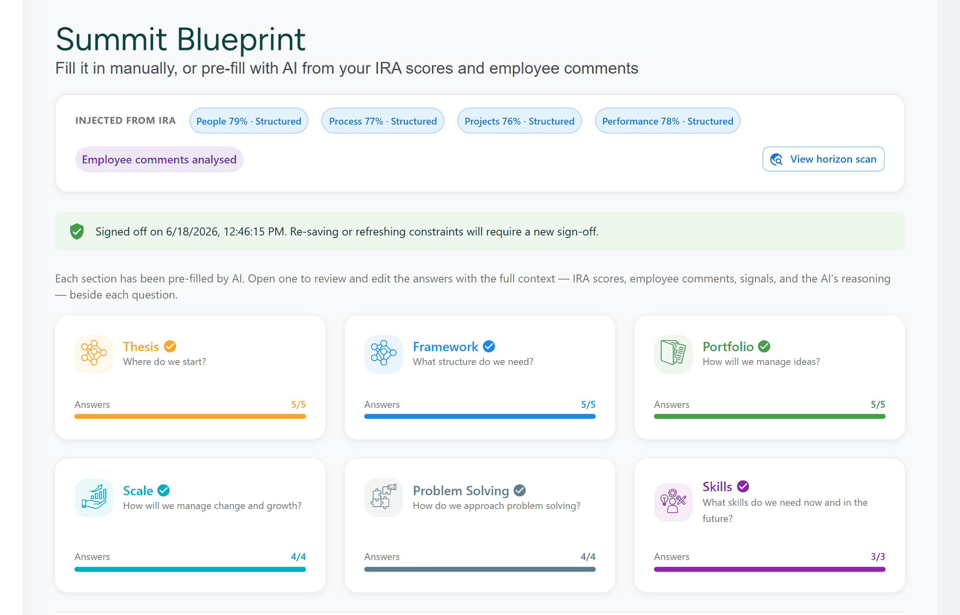Click the Skills 3/3 answers count

[x=878, y=557]
